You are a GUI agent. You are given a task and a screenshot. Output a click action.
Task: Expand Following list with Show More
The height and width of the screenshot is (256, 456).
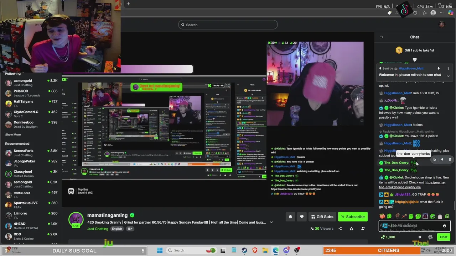(x=13, y=135)
